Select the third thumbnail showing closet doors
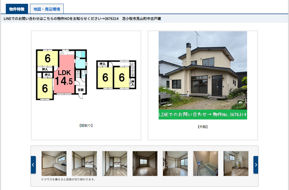The height and width of the screenshot is (190, 289). pyautogui.click(x=115, y=164)
